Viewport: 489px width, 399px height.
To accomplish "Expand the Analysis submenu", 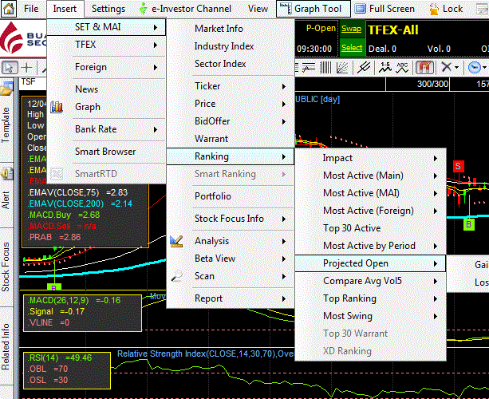I will pos(231,241).
